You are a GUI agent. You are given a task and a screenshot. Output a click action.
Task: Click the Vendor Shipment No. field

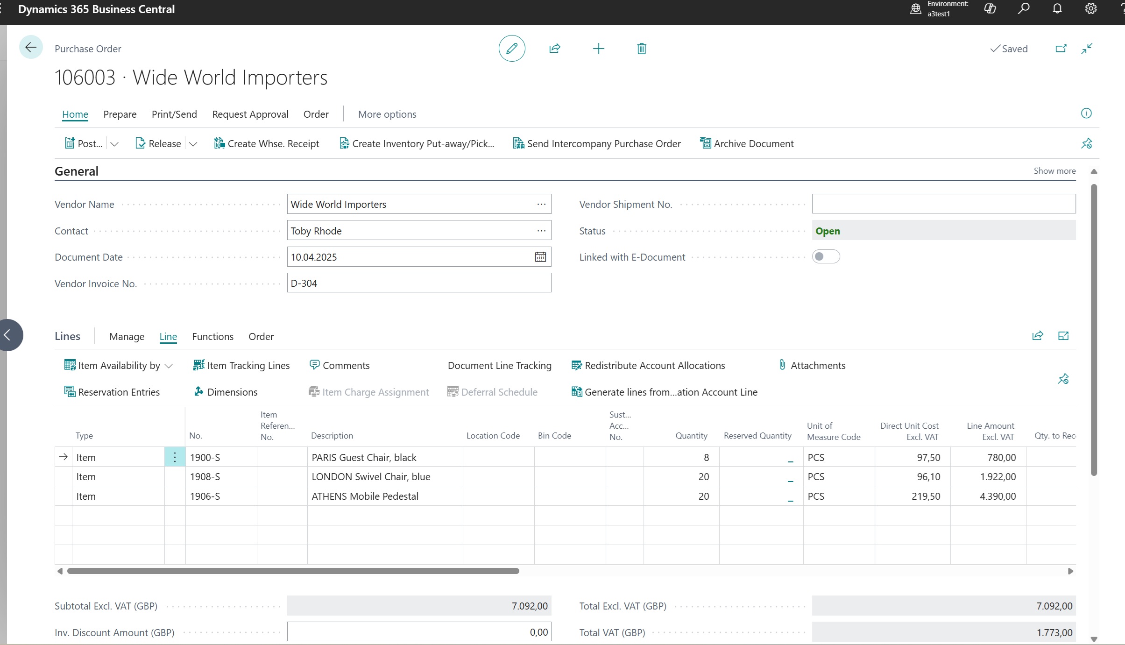pyautogui.click(x=944, y=204)
